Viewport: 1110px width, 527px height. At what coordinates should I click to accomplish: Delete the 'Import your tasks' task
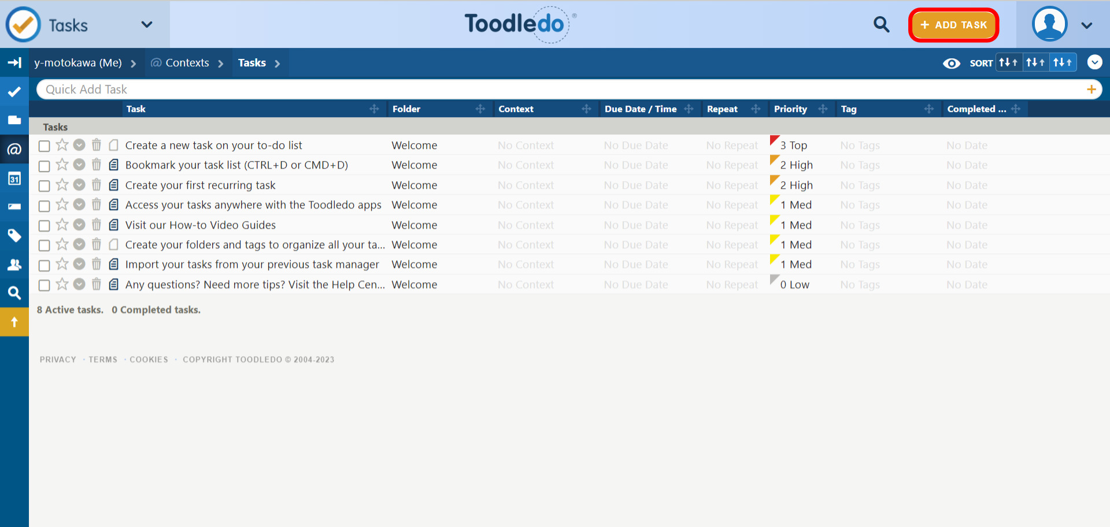pos(97,264)
